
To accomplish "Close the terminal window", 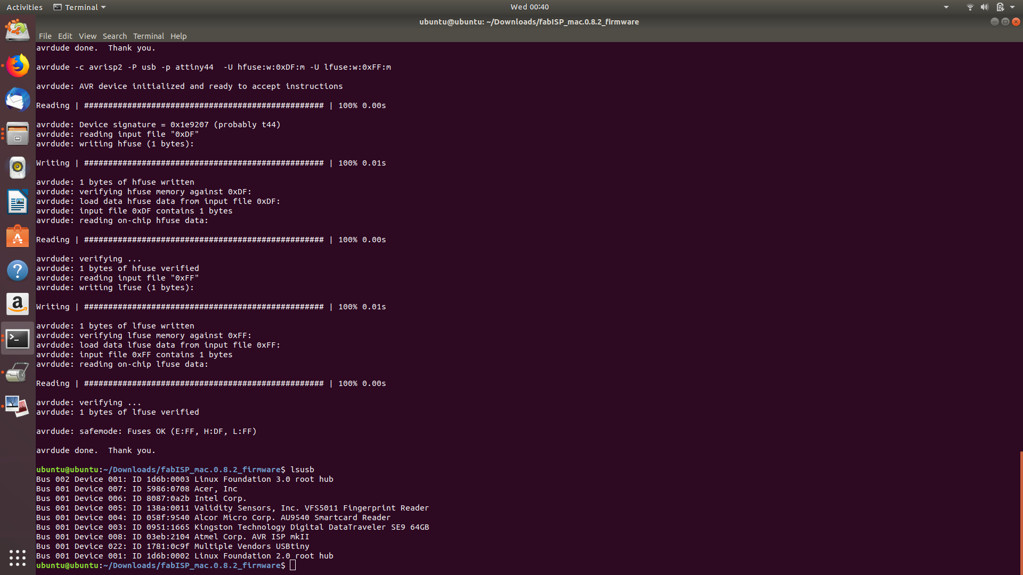I will [x=1016, y=22].
